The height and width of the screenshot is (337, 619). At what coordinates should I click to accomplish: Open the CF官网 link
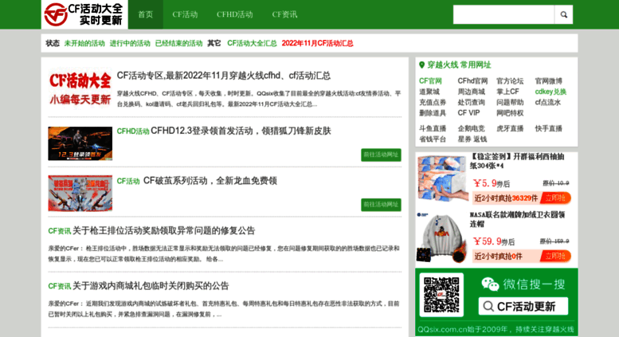[x=430, y=81]
